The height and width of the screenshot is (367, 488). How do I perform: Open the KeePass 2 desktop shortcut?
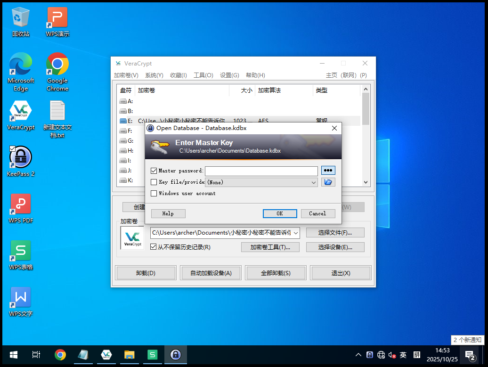[x=21, y=162]
